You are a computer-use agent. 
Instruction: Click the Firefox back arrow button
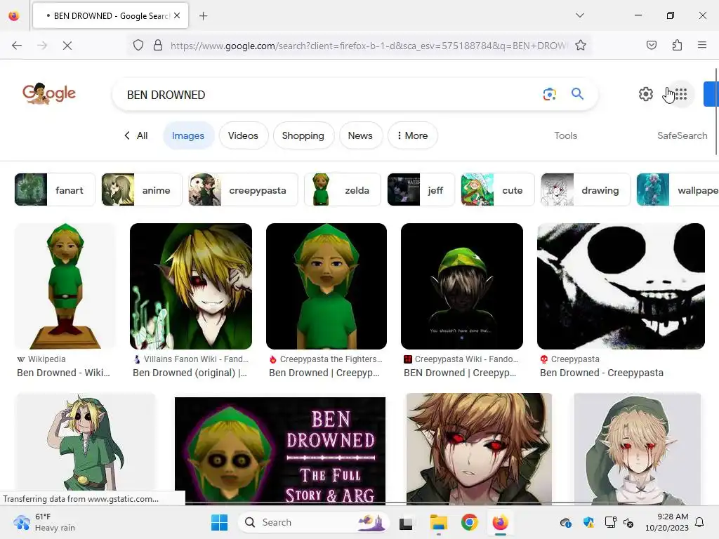pyautogui.click(x=17, y=46)
